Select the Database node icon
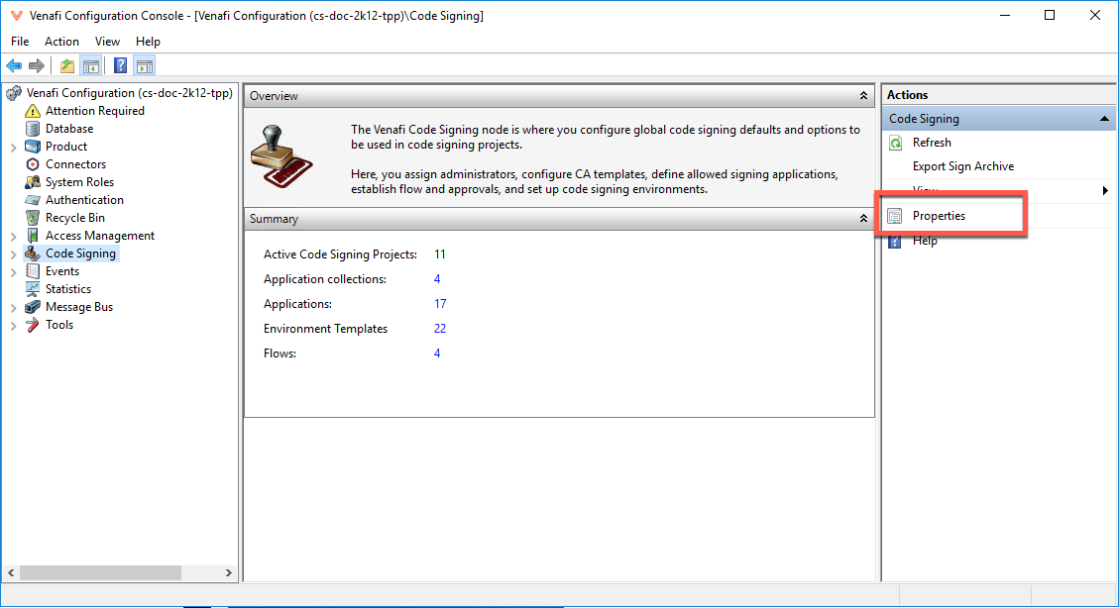The height and width of the screenshot is (608, 1119). (32, 129)
